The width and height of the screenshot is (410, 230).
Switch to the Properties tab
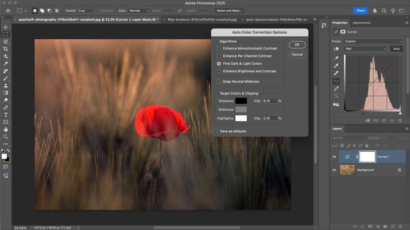point(340,23)
